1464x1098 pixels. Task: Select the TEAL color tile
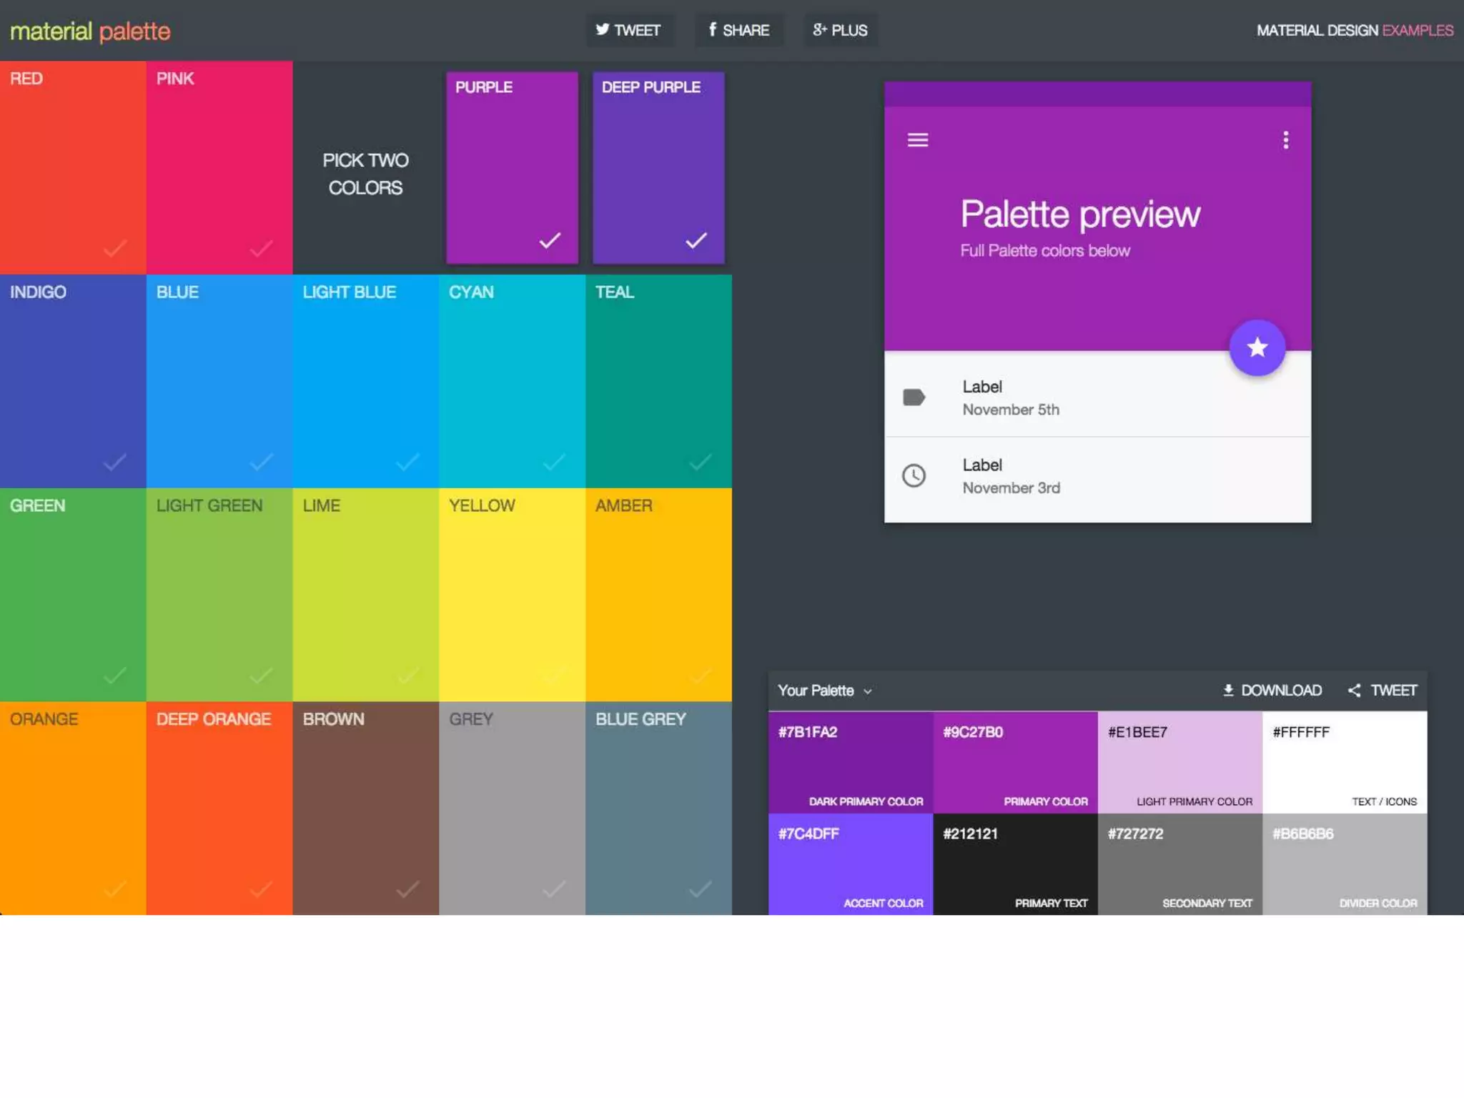coord(658,380)
